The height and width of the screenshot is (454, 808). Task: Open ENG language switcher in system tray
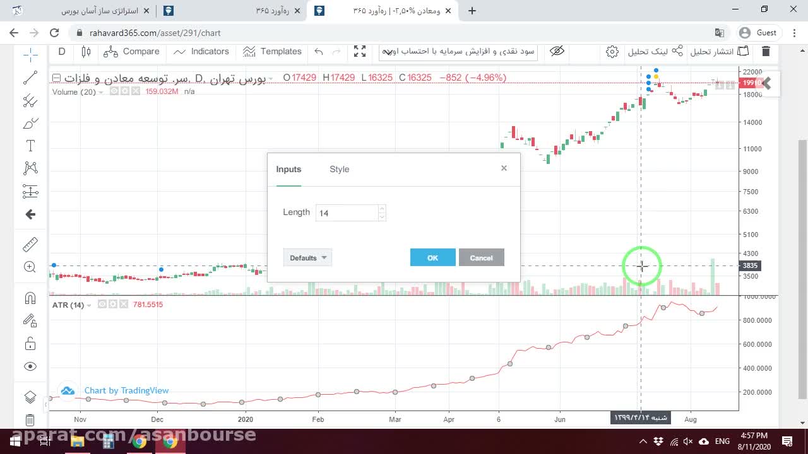click(722, 441)
